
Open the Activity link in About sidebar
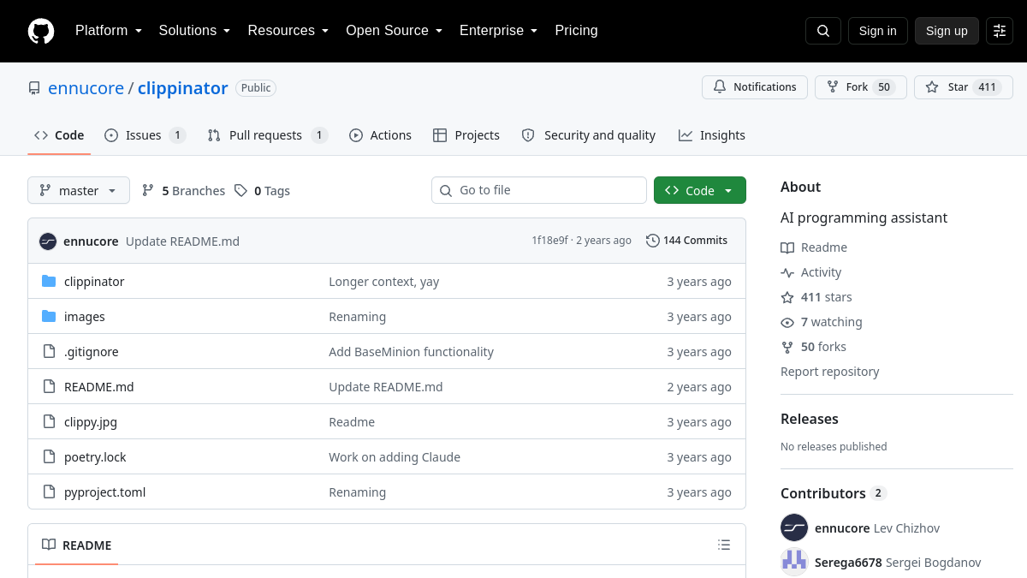point(811,272)
